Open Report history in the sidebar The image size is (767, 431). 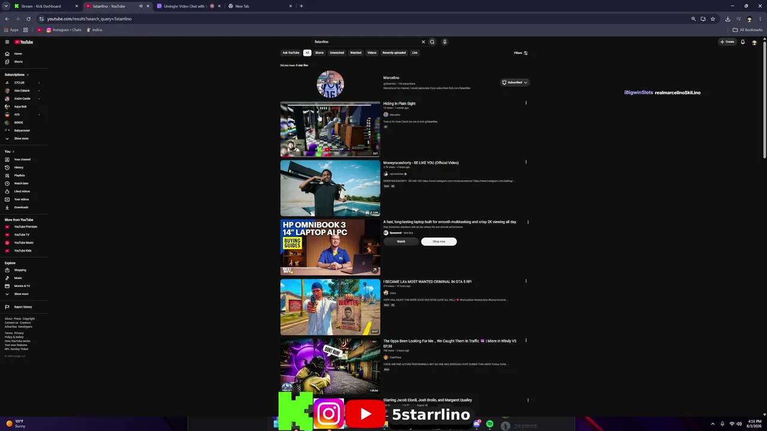point(23,307)
